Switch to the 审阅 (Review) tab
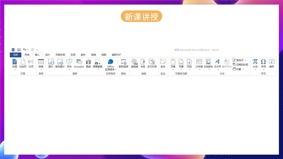 (93, 55)
